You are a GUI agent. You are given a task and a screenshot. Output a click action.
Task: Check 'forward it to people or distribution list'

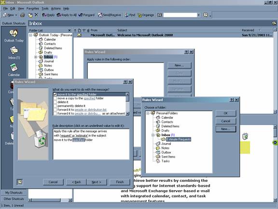[x=55, y=110]
